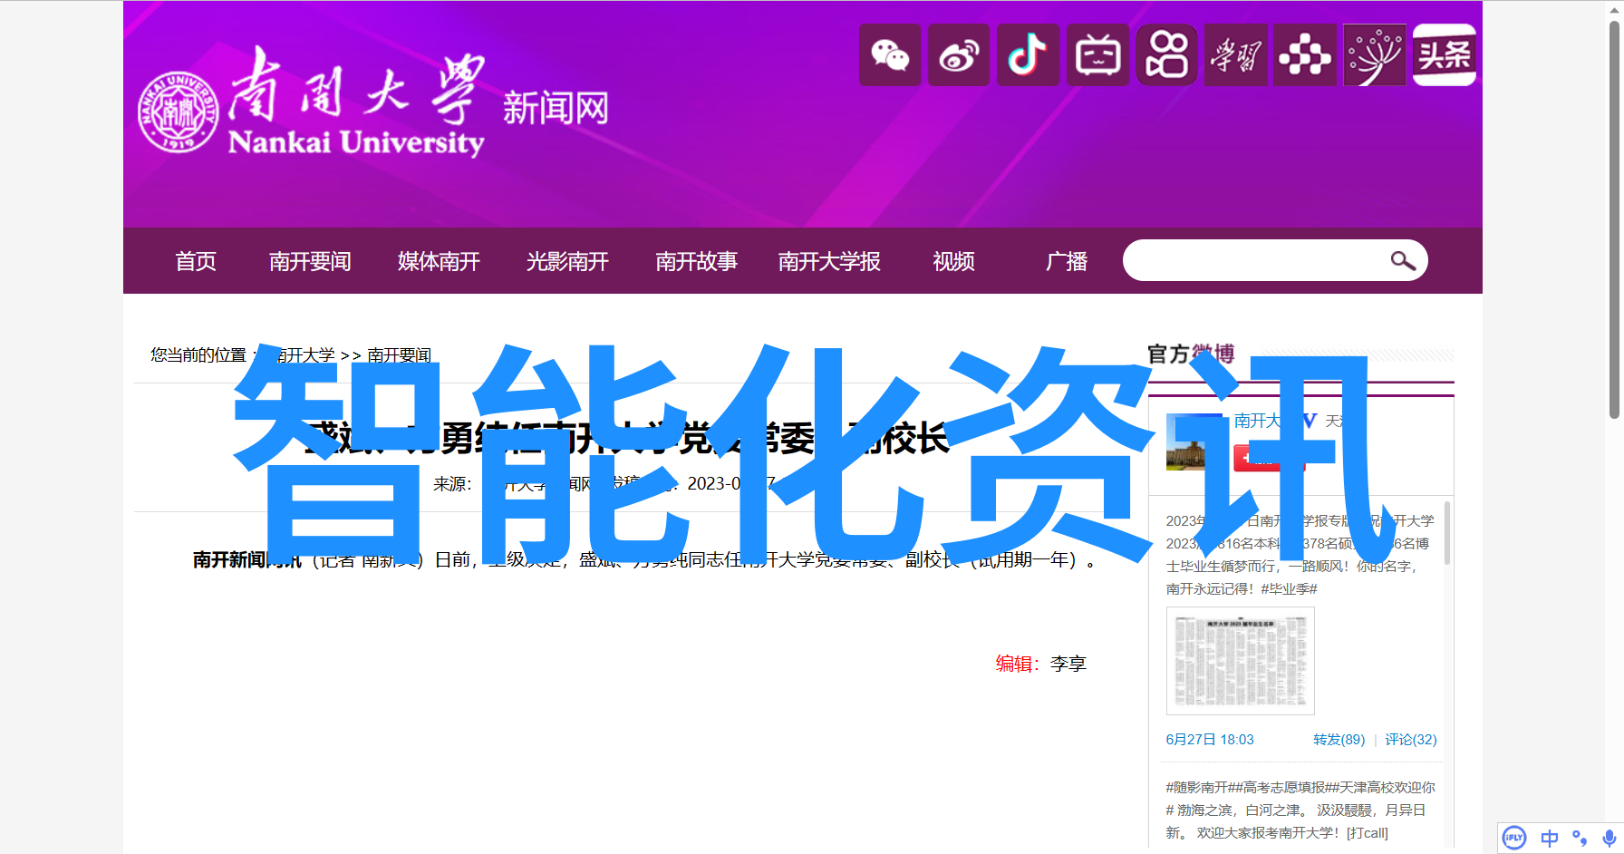Click the search magnifier icon

(x=1403, y=261)
